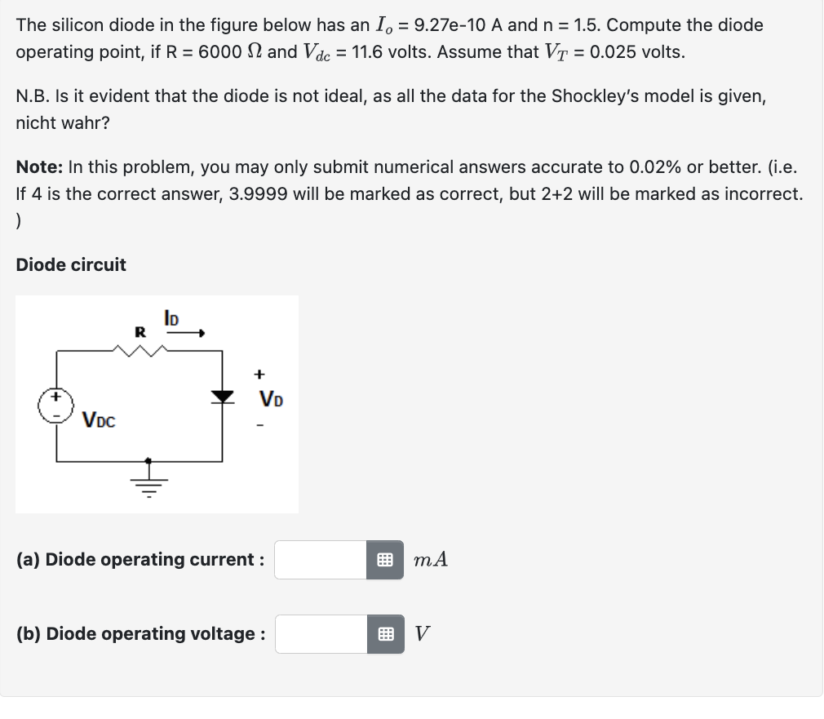Click the Vdc voltage source symbol
The width and height of the screenshot is (824, 719).
pos(55,402)
